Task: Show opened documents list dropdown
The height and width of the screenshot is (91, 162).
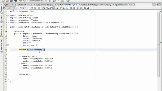Action: click(158, 5)
